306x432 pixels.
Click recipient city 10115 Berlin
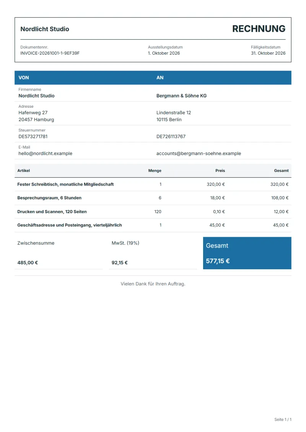(x=169, y=120)
